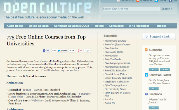Click the Search » button
179x110 pixels.
click(x=167, y=9)
